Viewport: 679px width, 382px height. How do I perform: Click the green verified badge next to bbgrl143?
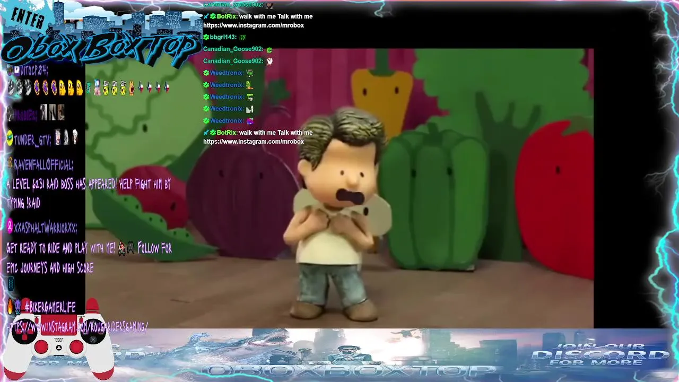point(206,37)
